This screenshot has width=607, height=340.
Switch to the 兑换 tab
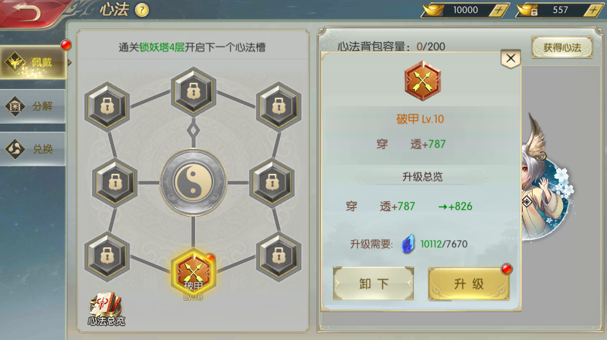point(33,149)
